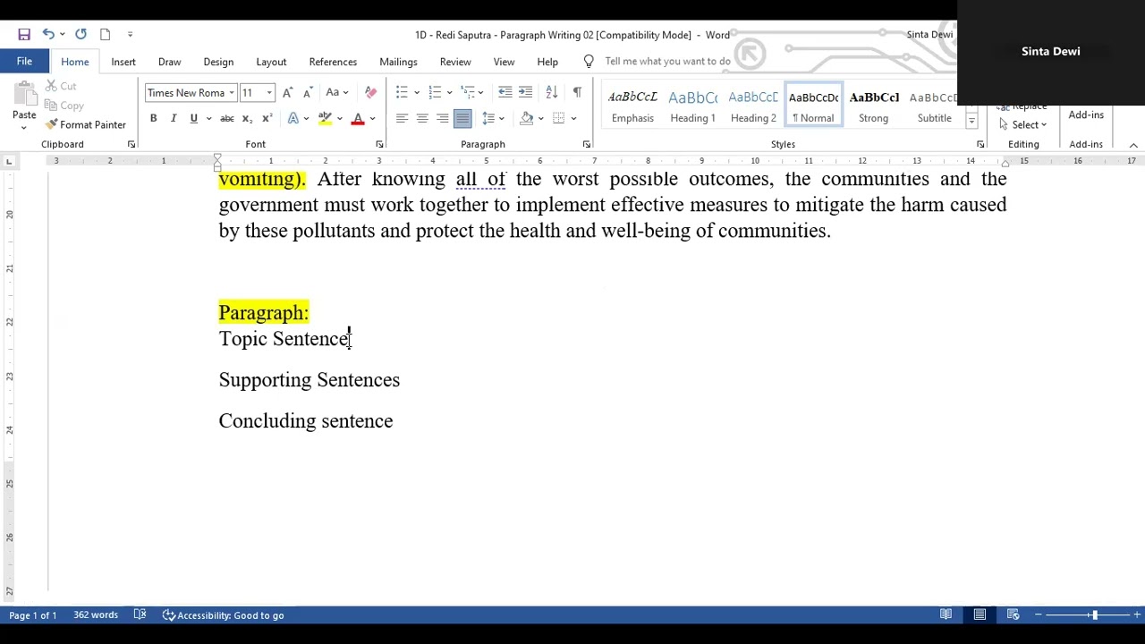Open the font size dropdown

click(269, 93)
